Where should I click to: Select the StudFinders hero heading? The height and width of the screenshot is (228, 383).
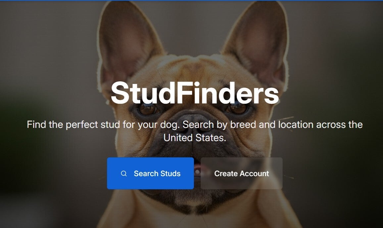(195, 93)
